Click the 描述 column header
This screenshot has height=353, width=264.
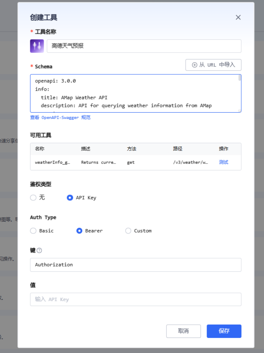86,149
